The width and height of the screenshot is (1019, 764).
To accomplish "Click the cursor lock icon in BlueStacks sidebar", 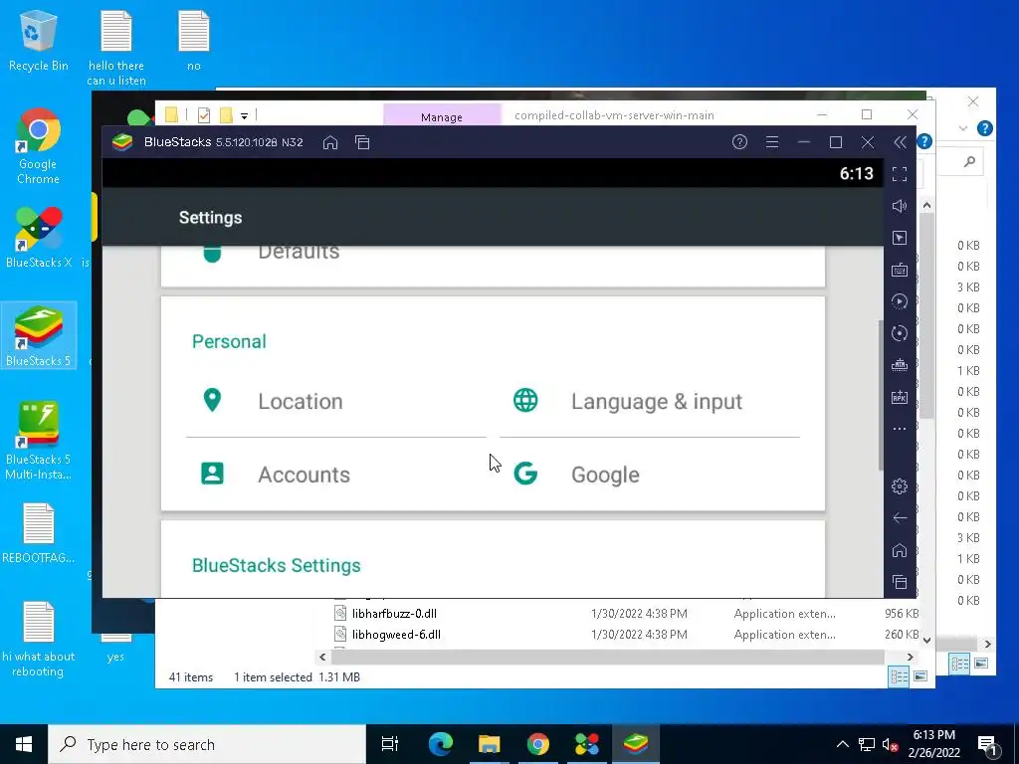I will tap(900, 238).
